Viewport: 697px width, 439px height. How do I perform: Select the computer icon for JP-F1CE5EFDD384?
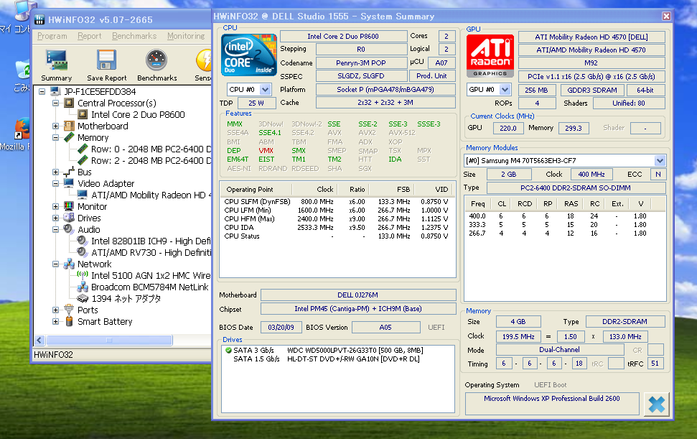pos(55,92)
